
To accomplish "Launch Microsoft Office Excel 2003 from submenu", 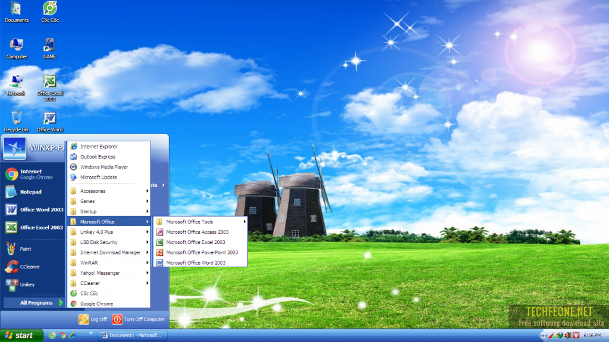I will (200, 242).
